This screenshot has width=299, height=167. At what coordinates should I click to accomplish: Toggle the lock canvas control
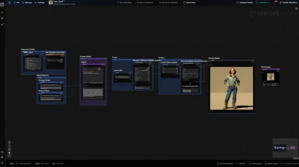point(9,153)
